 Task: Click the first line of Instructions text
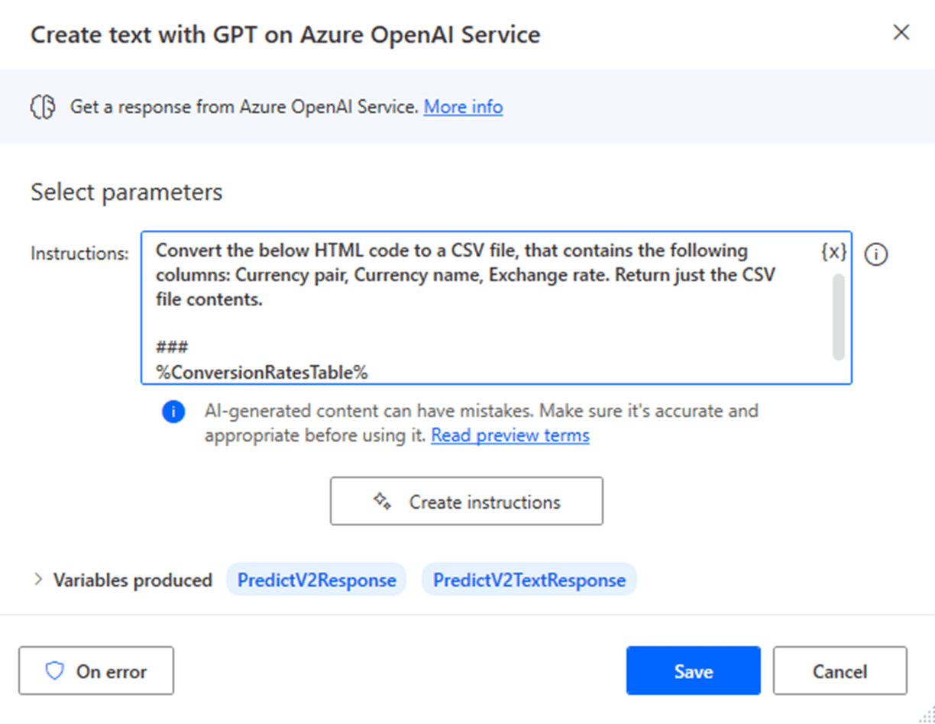pos(451,250)
